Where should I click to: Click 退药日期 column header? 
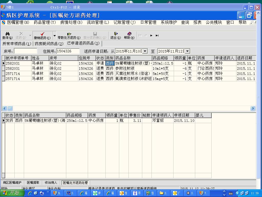pos(246,58)
